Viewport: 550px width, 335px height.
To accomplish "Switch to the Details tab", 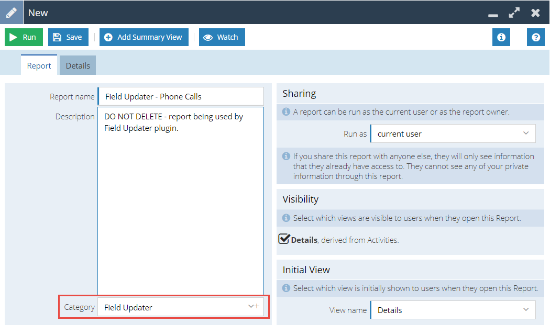I will (x=78, y=65).
